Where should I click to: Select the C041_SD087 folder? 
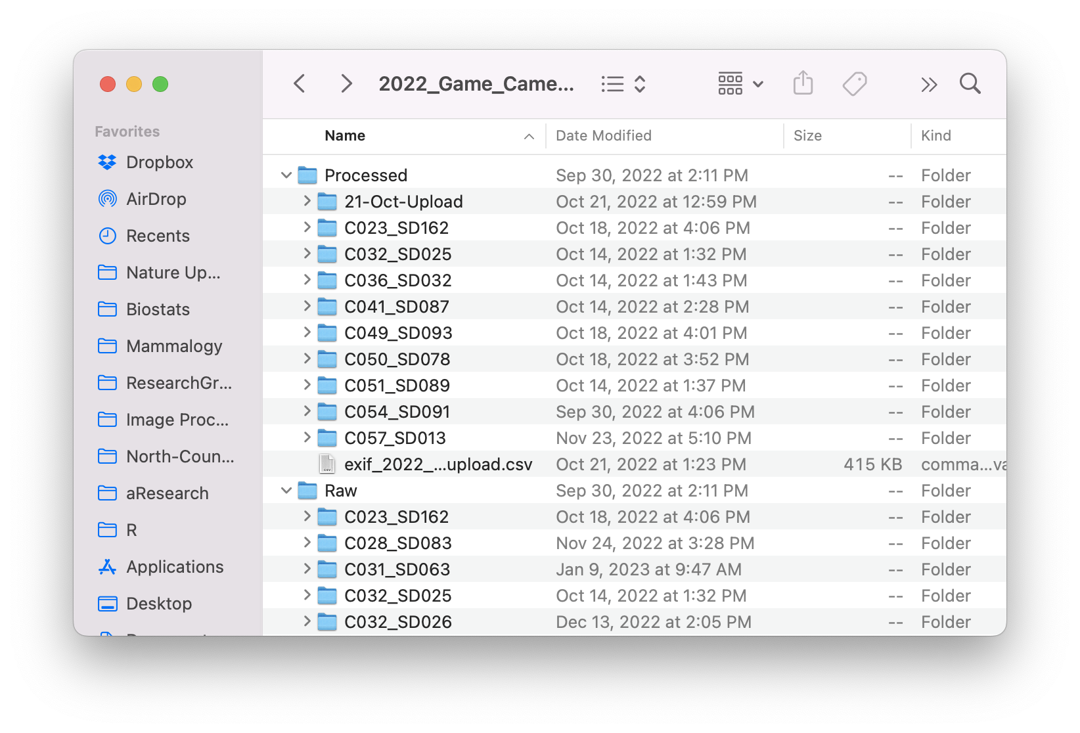pos(635,307)
